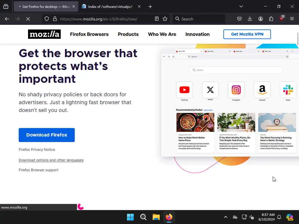
Task: Click the YouTube tile in preview image
Action: coord(185,90)
